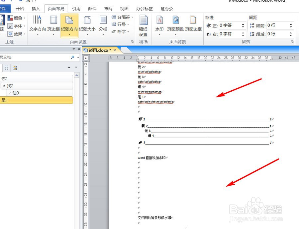This screenshot has width=299, height=229.
Task: Expand the 他3 heading in navigation tree
Action: pos(10,93)
